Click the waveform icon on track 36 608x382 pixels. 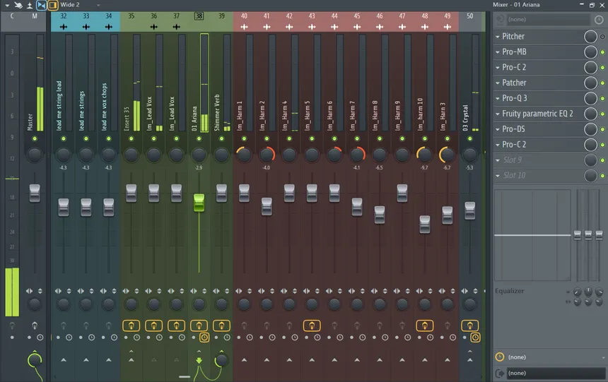click(x=154, y=27)
